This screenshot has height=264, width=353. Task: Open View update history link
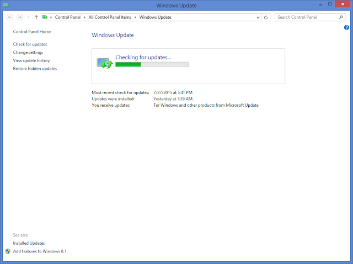tap(31, 61)
